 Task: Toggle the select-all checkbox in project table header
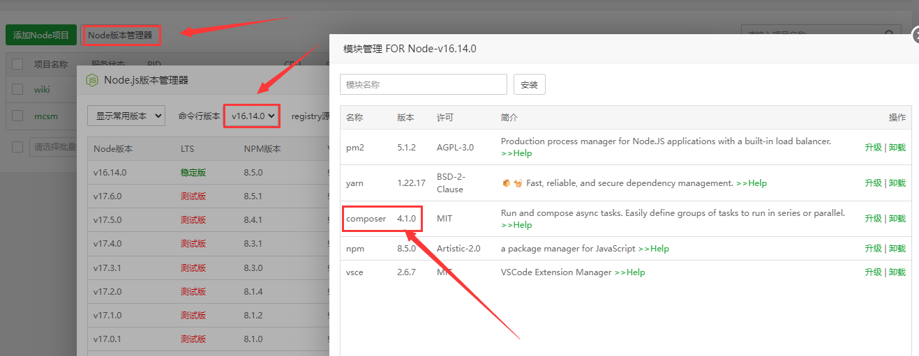pyautogui.click(x=17, y=64)
